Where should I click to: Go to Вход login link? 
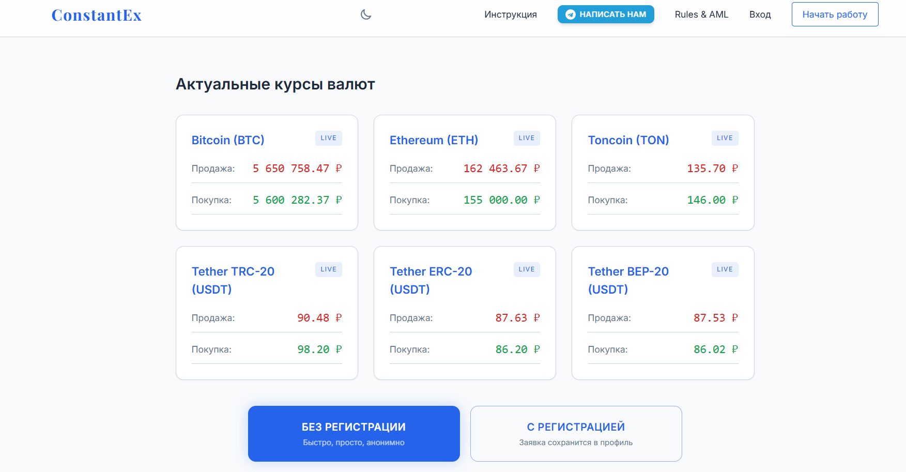(x=760, y=14)
